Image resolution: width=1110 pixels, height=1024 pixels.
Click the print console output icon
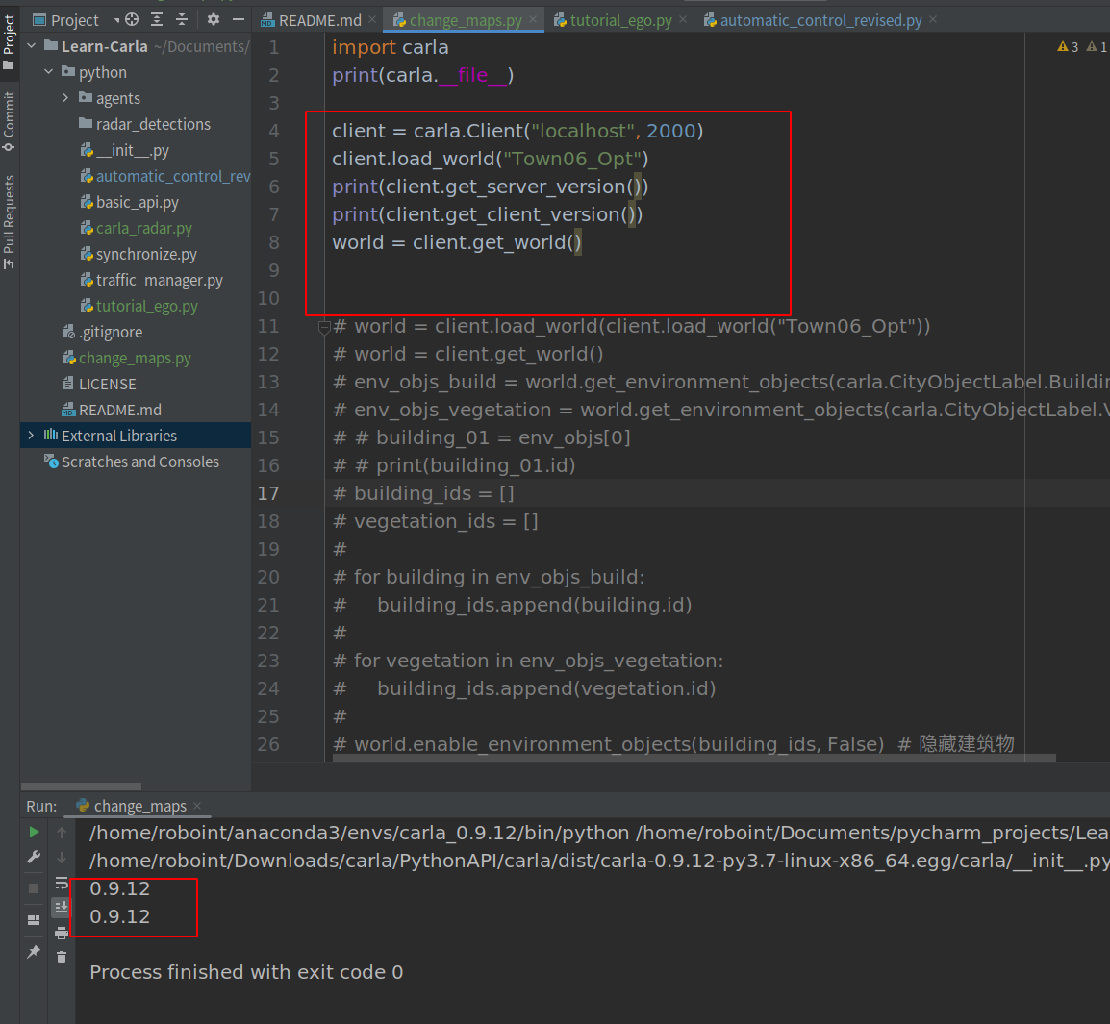pyautogui.click(x=62, y=933)
